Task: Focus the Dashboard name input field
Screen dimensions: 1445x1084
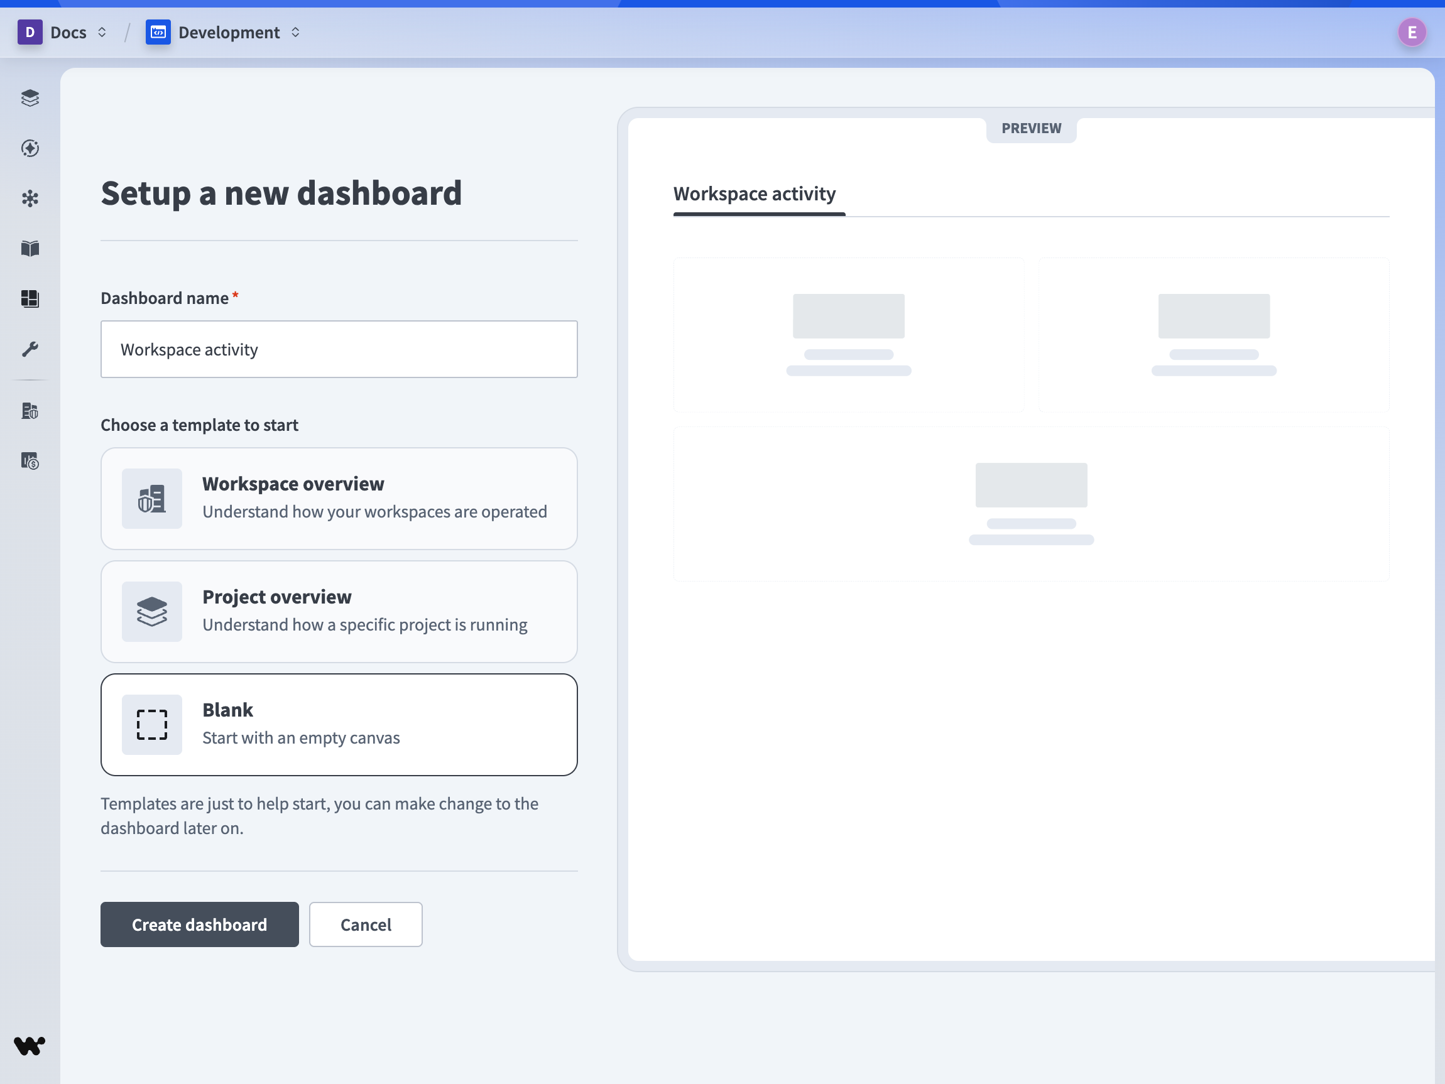Action: coord(339,349)
